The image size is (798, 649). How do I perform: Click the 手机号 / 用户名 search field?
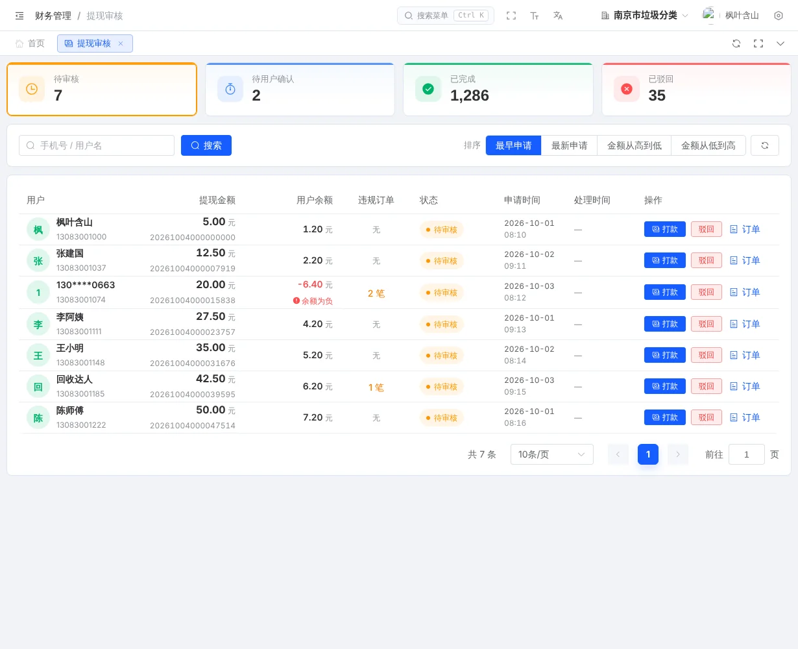click(x=97, y=145)
